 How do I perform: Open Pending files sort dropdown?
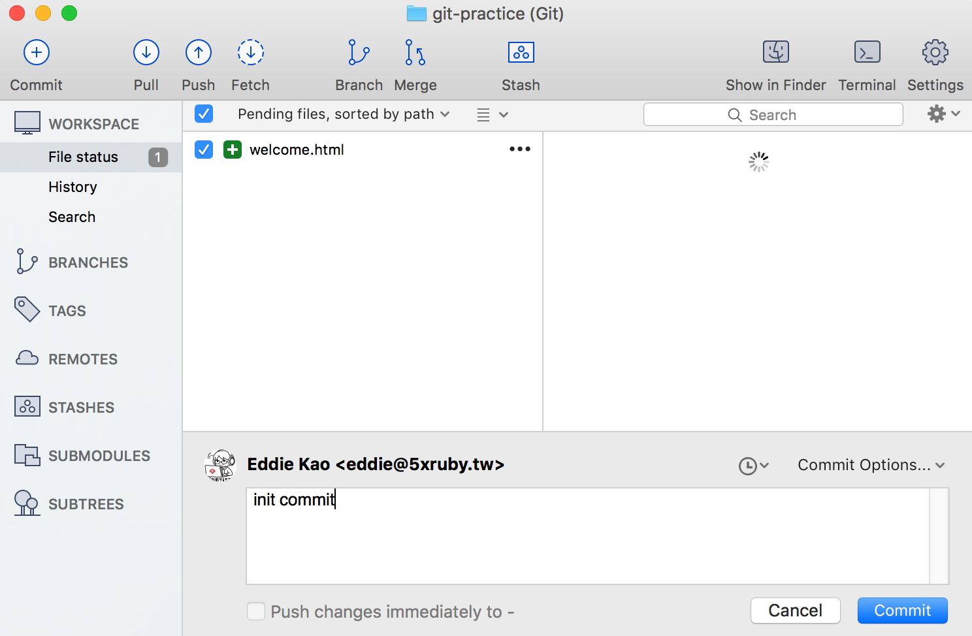coord(344,114)
